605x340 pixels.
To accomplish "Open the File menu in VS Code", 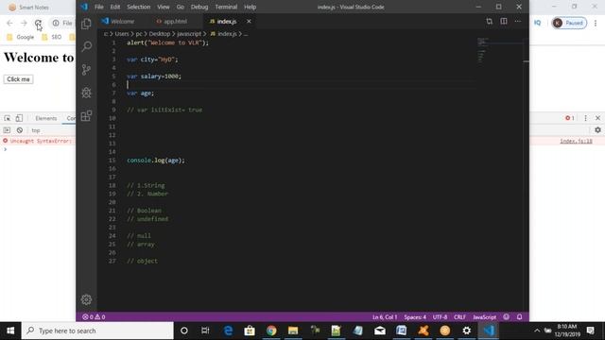I will (x=98, y=7).
